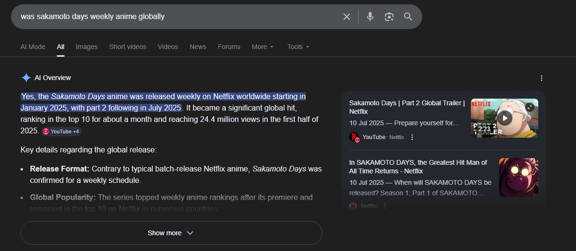Click the Netflix source icon of second card
This screenshot has height=251, width=576.
click(x=353, y=206)
